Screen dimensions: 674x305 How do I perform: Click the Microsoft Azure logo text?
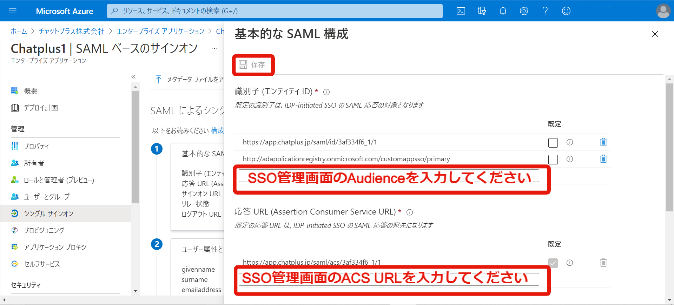click(65, 11)
